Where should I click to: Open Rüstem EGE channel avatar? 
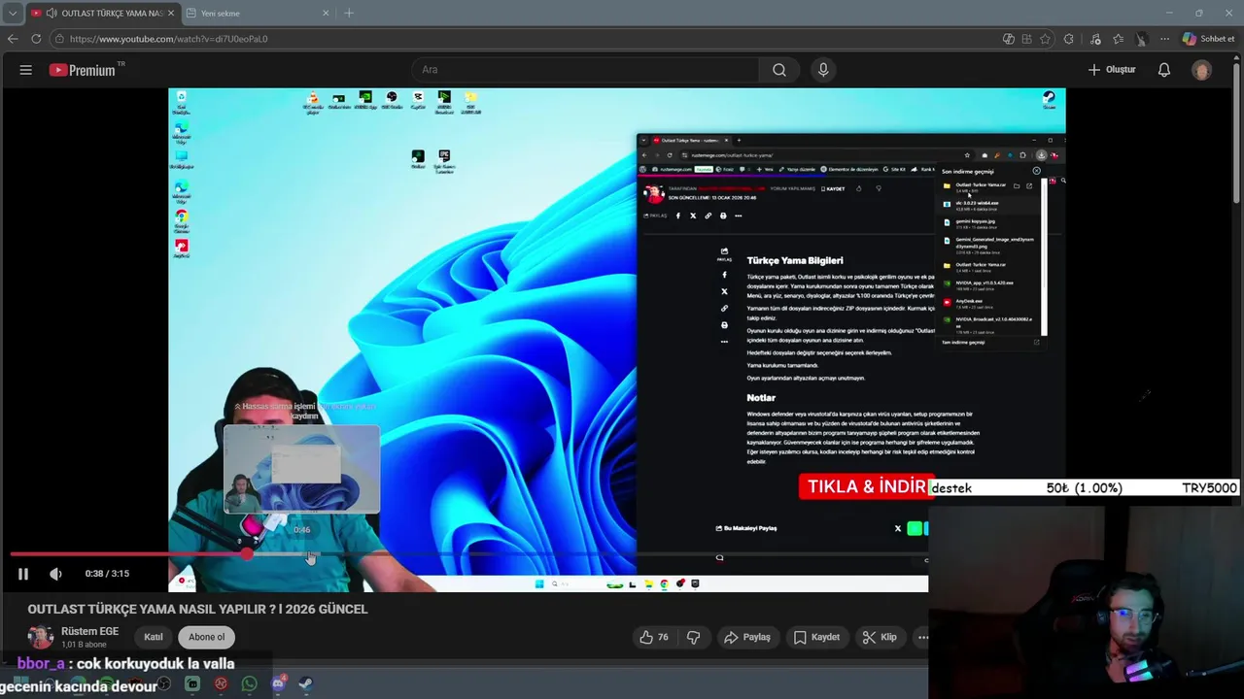(40, 637)
